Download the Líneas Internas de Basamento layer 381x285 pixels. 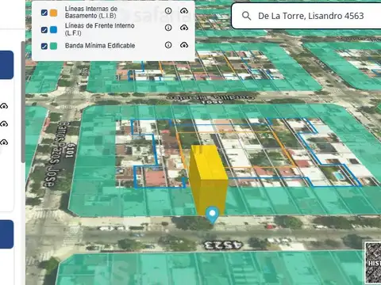184,11
